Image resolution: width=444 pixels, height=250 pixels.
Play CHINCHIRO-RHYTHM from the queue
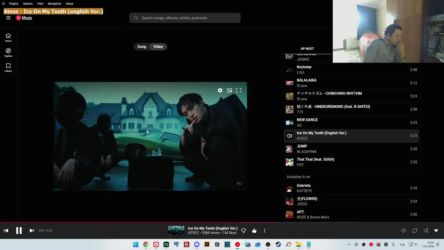(x=351, y=96)
